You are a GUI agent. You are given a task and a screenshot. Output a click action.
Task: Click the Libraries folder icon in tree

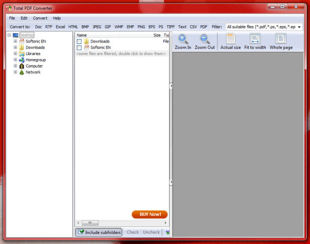pos(21,53)
